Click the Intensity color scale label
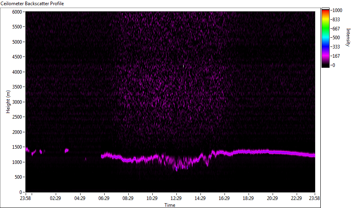 pyautogui.click(x=348, y=37)
